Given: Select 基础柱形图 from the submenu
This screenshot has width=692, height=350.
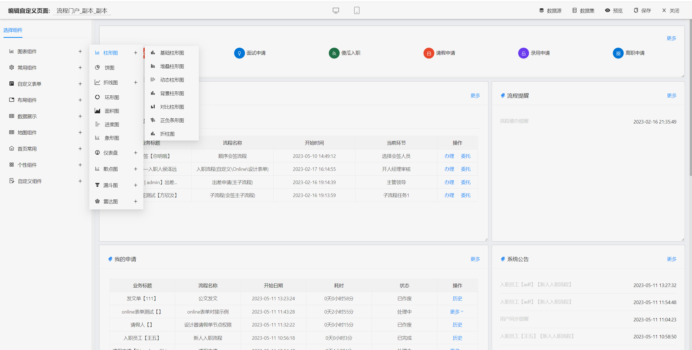Looking at the screenshot, I should tap(172, 53).
